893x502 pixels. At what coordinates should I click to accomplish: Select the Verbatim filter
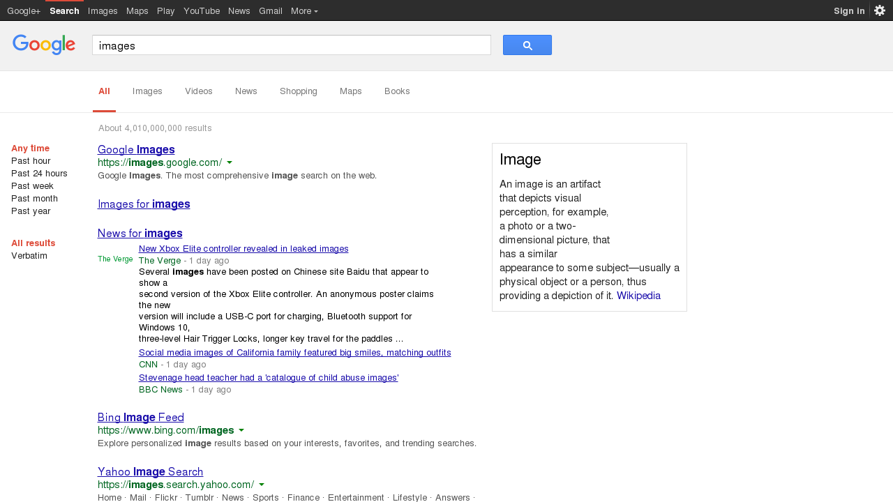(29, 256)
